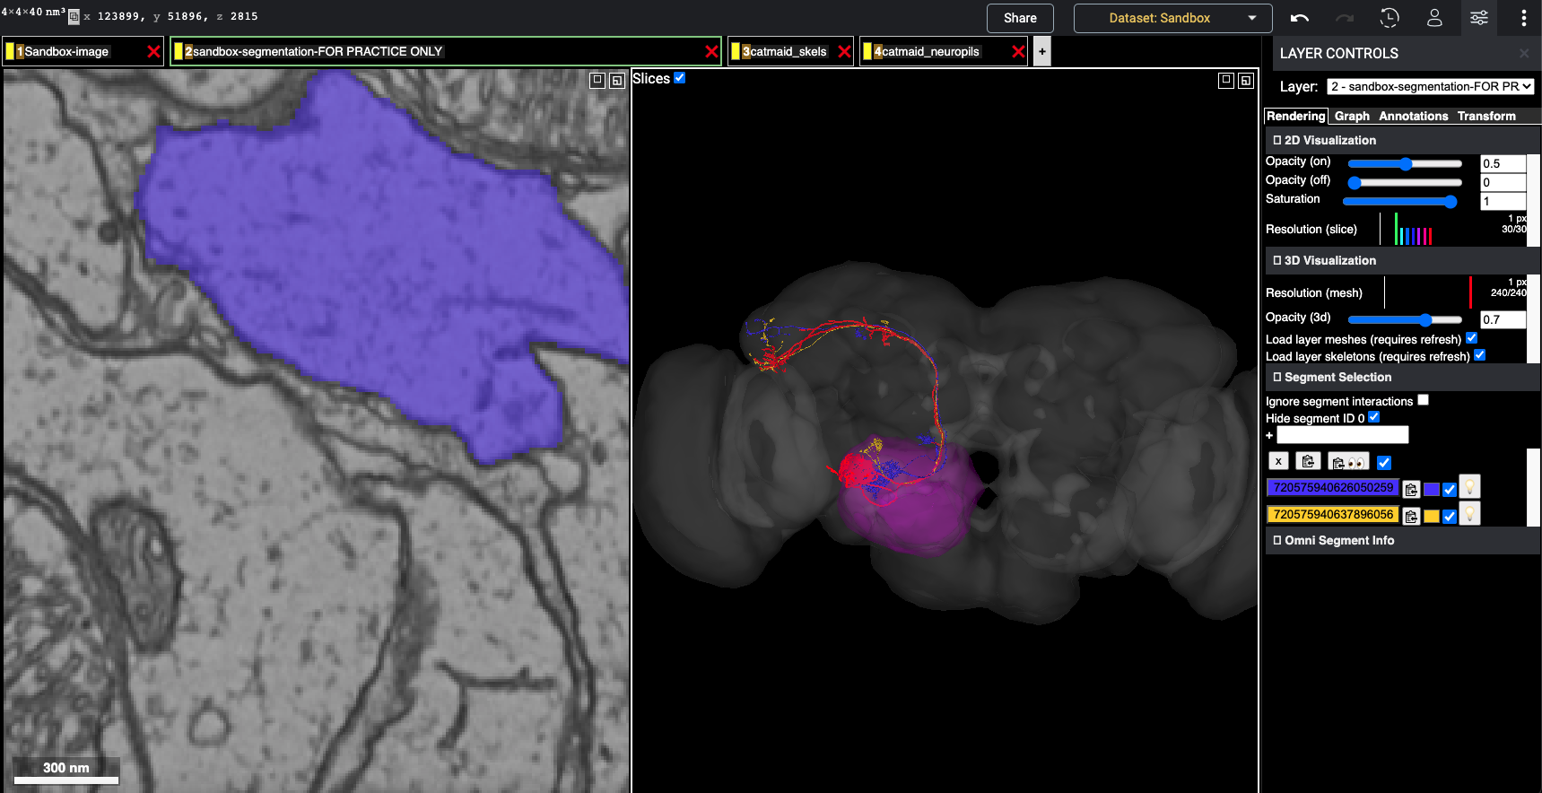Enable Ignore segment interactions checkbox
Screen dimensions: 1542x793
tap(1423, 400)
